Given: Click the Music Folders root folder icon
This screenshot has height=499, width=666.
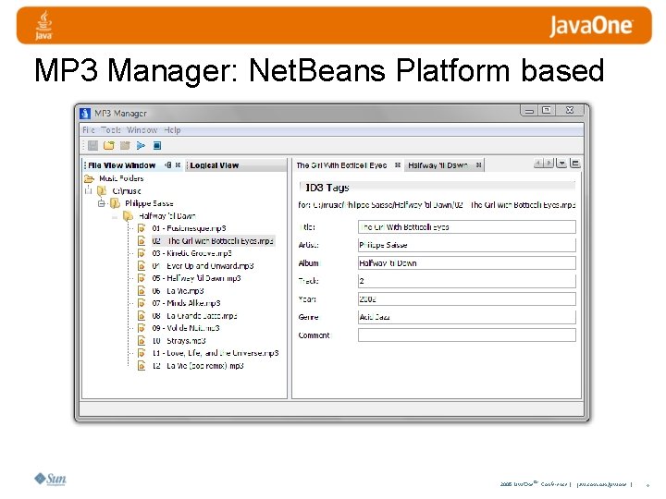Looking at the screenshot, I should (89, 178).
